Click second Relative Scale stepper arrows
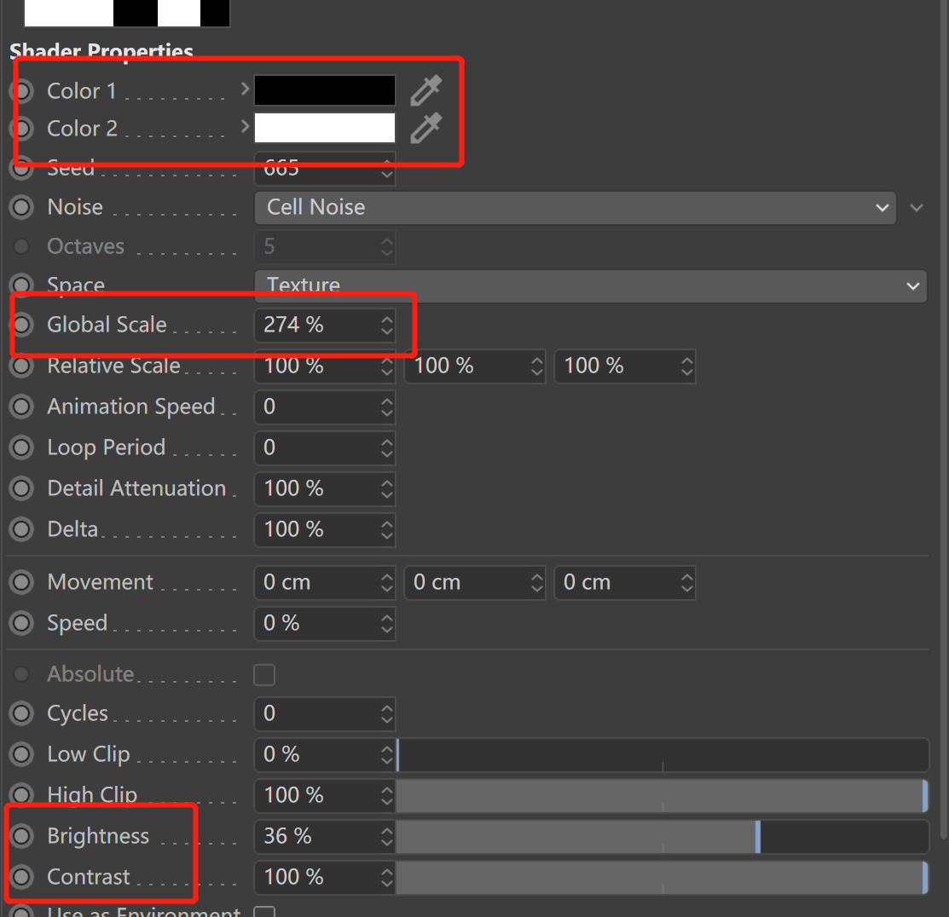 [537, 366]
